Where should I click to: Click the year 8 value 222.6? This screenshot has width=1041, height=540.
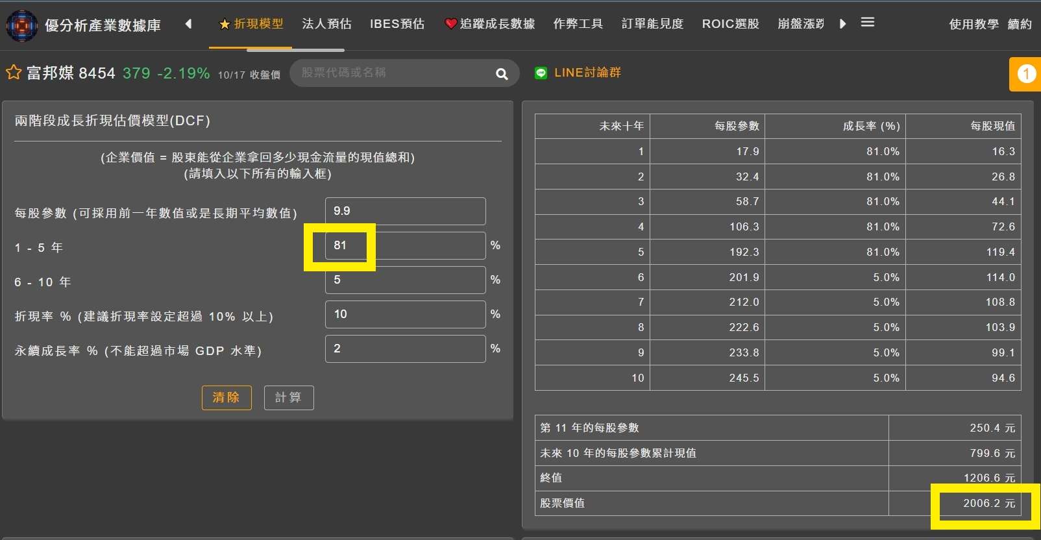click(x=744, y=327)
